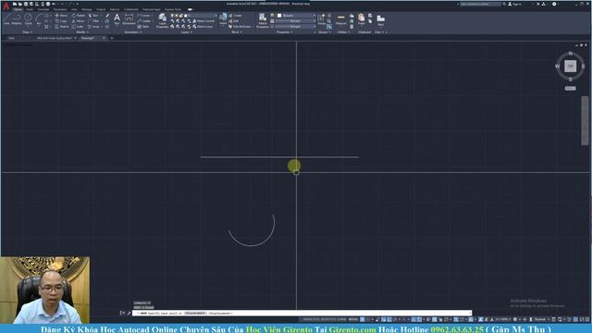This screenshot has height=333, width=592.
Task: Expand the Layers panel
Action: 187,32
